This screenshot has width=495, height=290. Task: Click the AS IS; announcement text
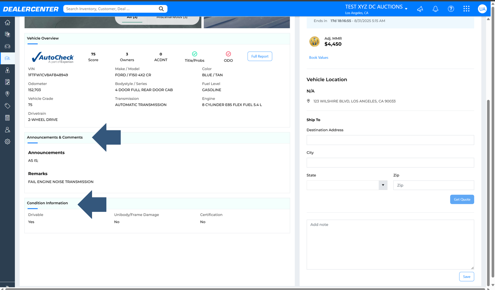click(x=33, y=160)
